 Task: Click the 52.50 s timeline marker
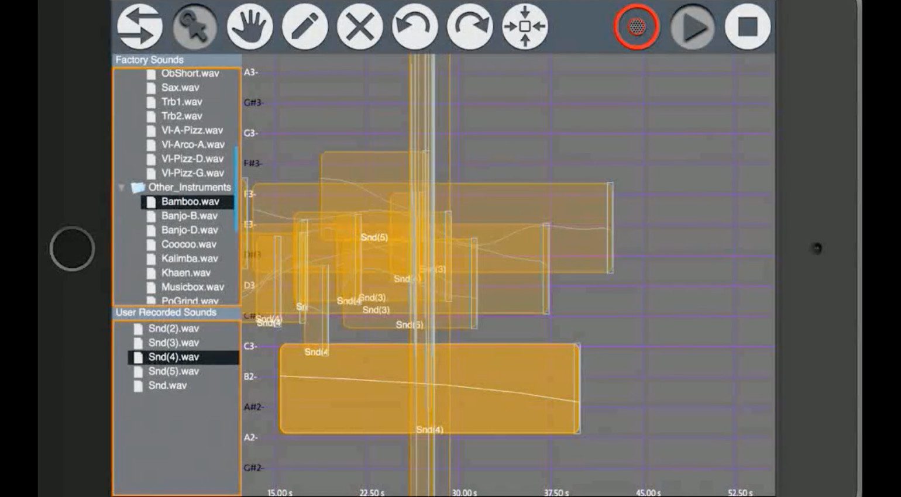tap(740, 492)
